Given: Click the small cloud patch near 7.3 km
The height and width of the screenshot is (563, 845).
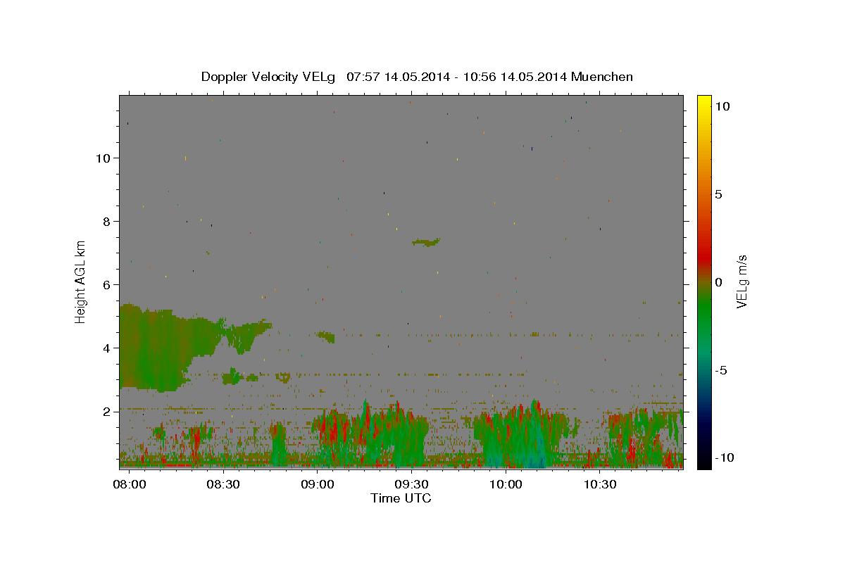Looking at the screenshot, I should 426,242.
